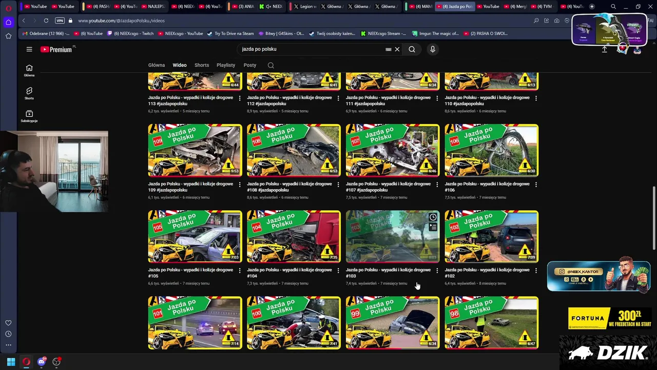This screenshot has height=370, width=657.
Task: Open the Playlisty channel tab
Action: click(x=226, y=65)
